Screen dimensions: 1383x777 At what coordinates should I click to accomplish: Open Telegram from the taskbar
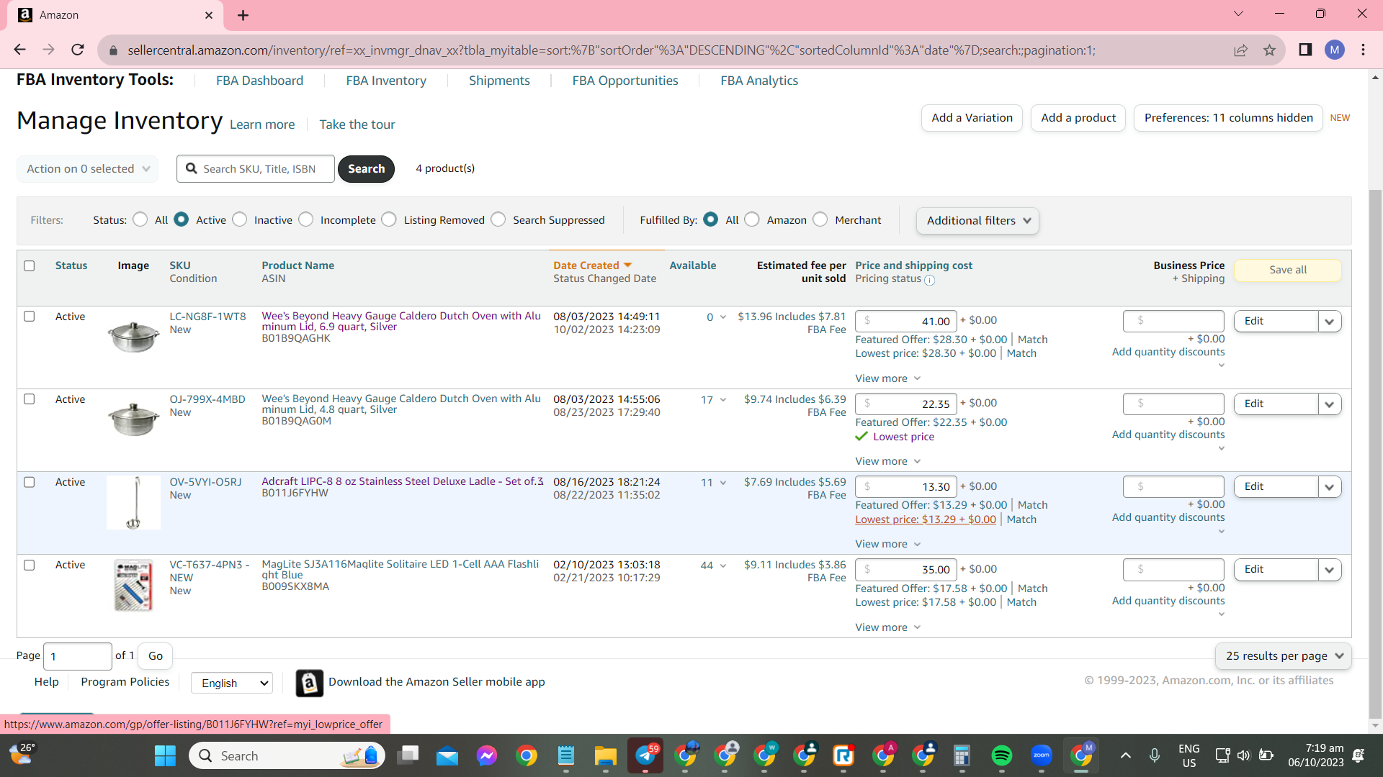645,755
